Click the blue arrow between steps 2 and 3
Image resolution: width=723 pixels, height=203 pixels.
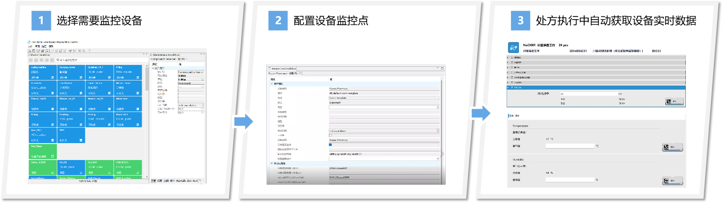tap(480, 113)
